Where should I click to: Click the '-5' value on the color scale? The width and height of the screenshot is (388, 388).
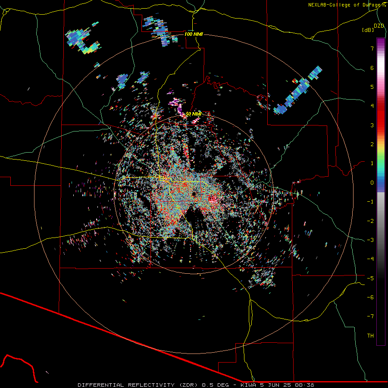click(370, 278)
